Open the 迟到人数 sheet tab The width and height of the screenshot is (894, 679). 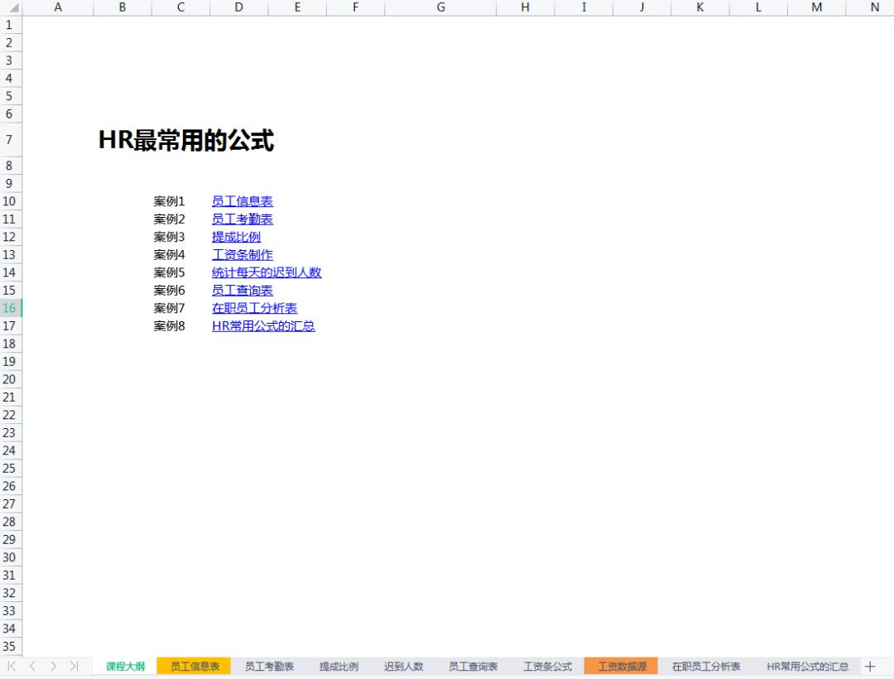(x=402, y=666)
